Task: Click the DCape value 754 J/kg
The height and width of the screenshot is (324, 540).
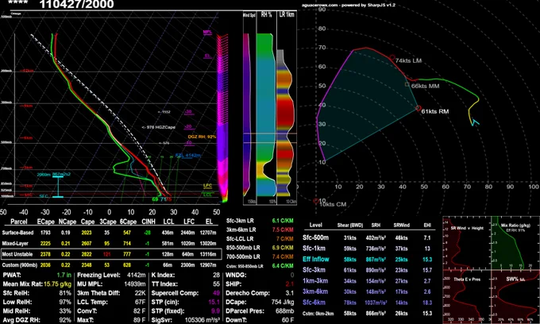Action: (283, 302)
